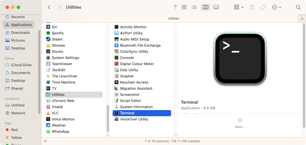Click the Script Editor entry

142,101
